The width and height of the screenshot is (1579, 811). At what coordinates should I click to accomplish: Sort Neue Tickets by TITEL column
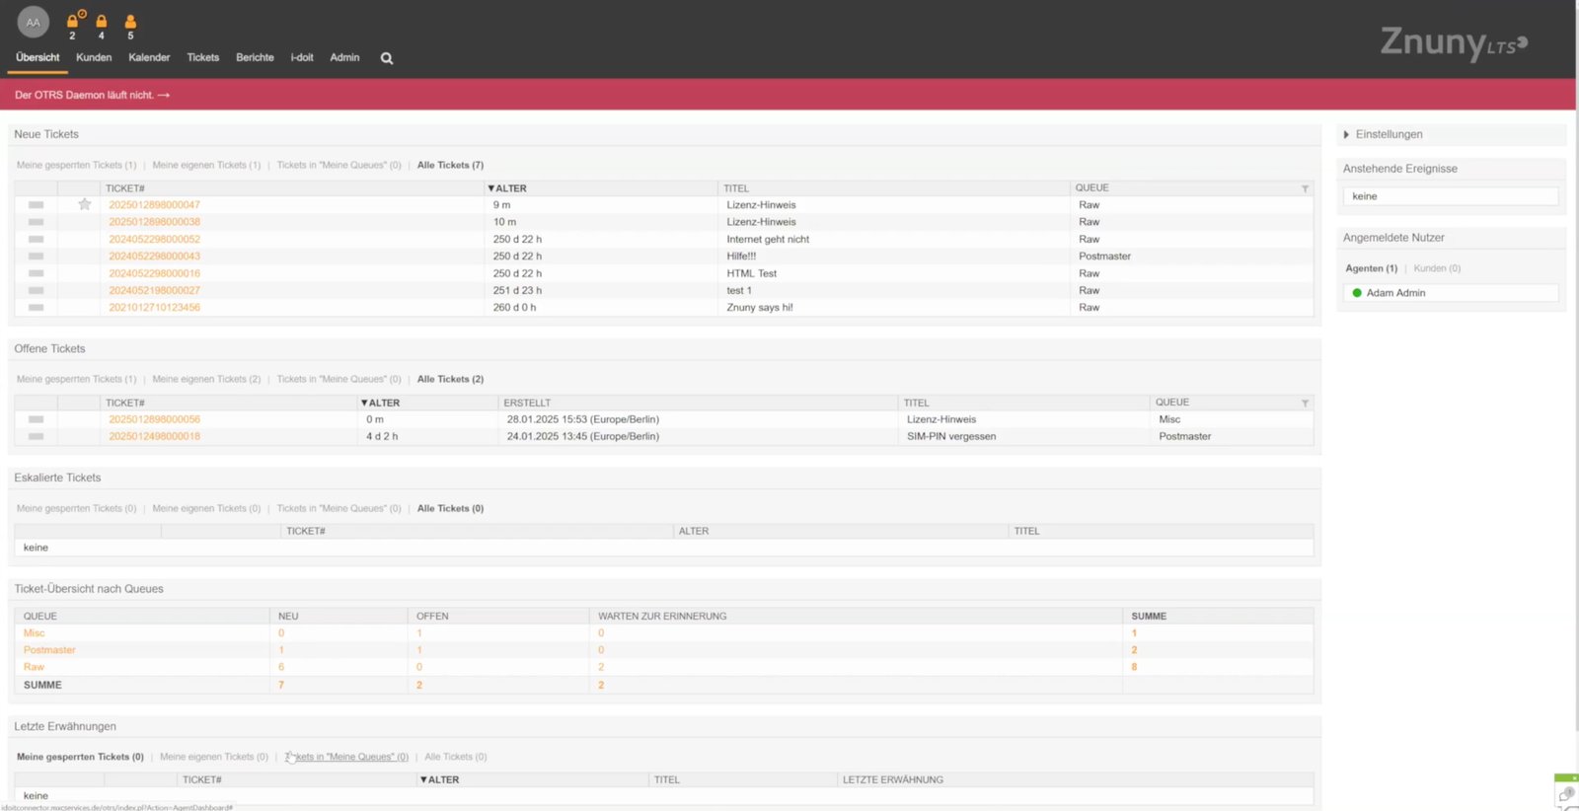[736, 188]
